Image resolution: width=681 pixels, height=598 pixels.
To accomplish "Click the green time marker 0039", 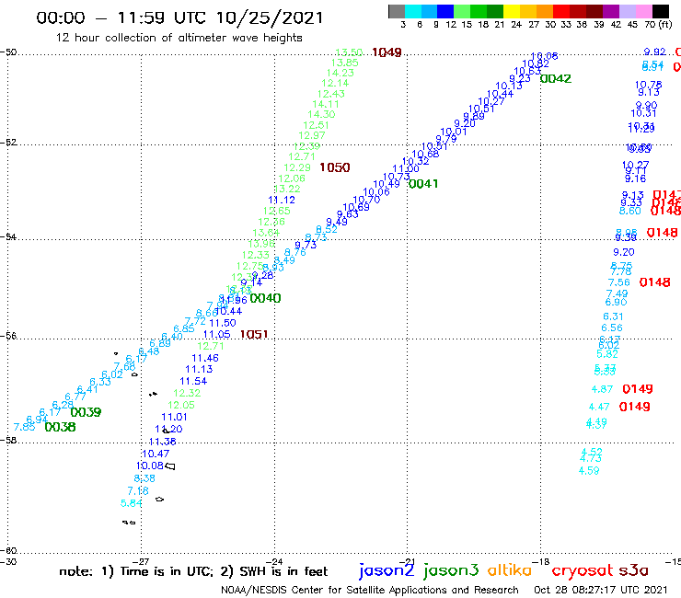I will [x=86, y=412].
